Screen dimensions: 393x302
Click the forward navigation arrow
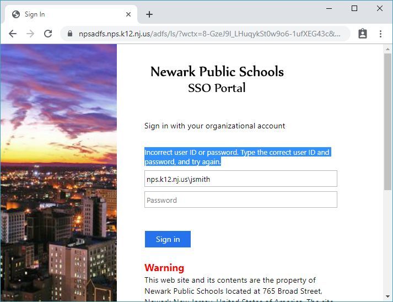click(x=30, y=34)
